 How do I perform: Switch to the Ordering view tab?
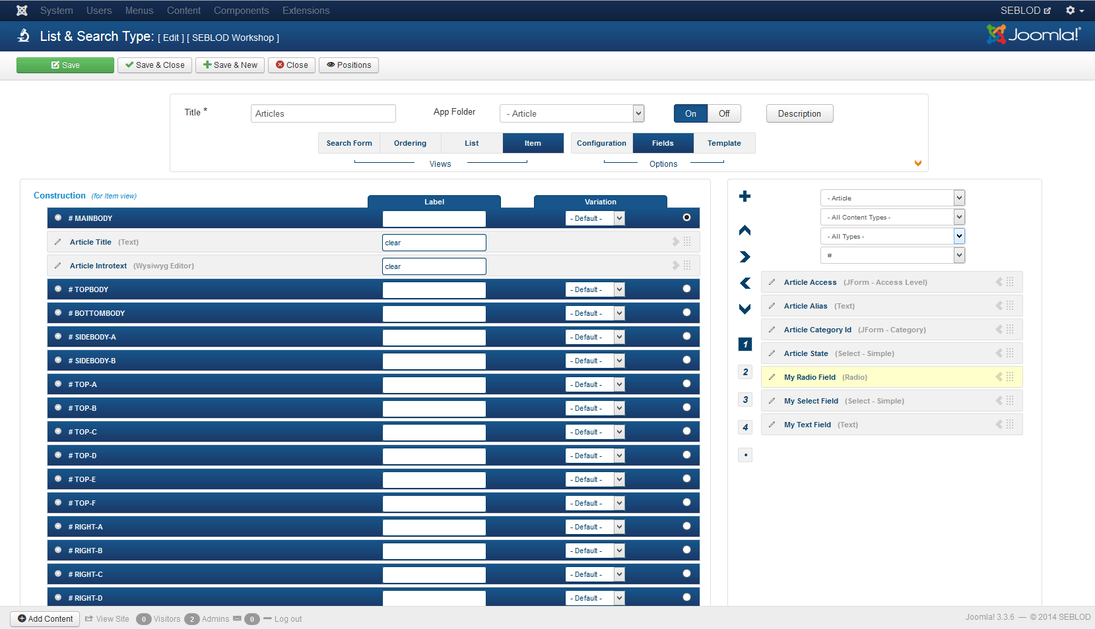tap(410, 143)
